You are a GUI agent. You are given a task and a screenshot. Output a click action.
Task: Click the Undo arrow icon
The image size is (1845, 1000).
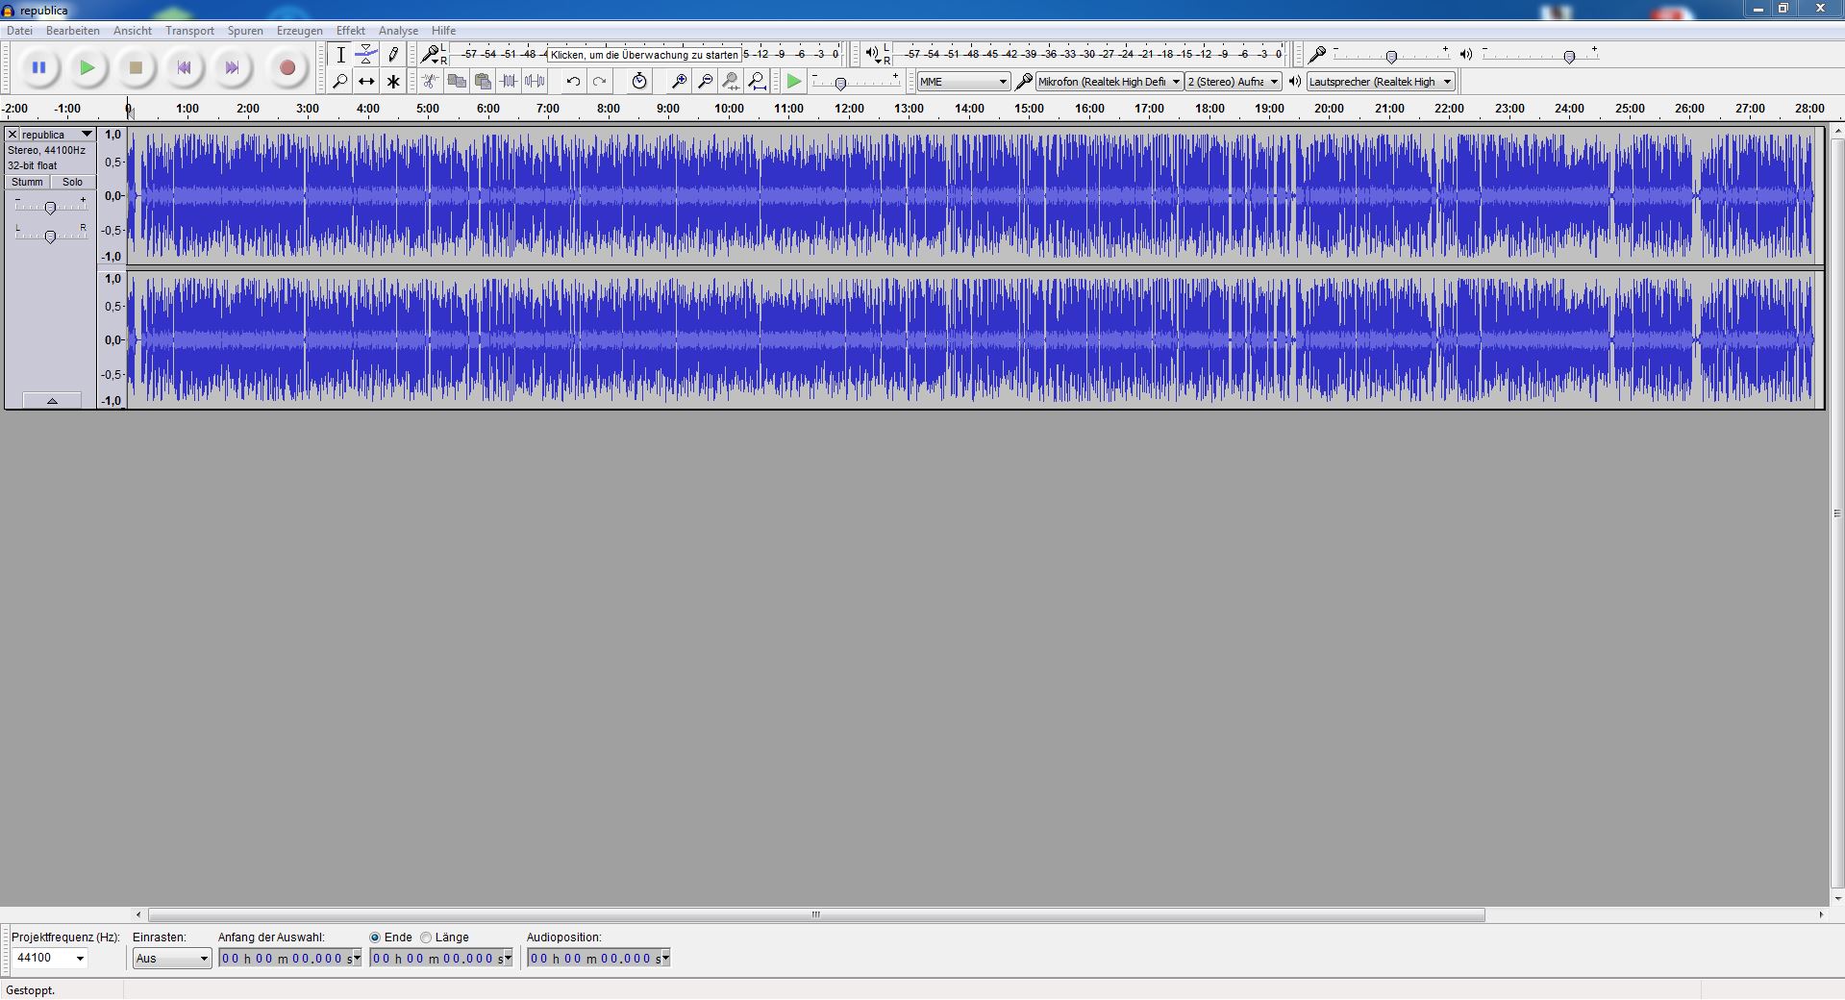pos(573,82)
